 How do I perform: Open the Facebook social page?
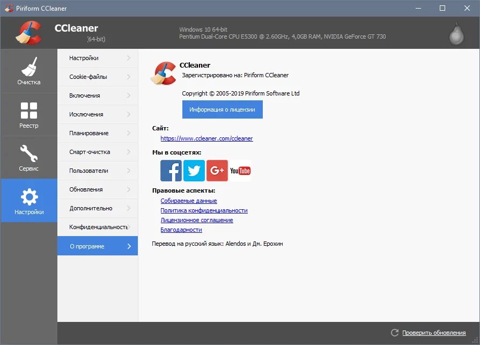click(x=171, y=171)
